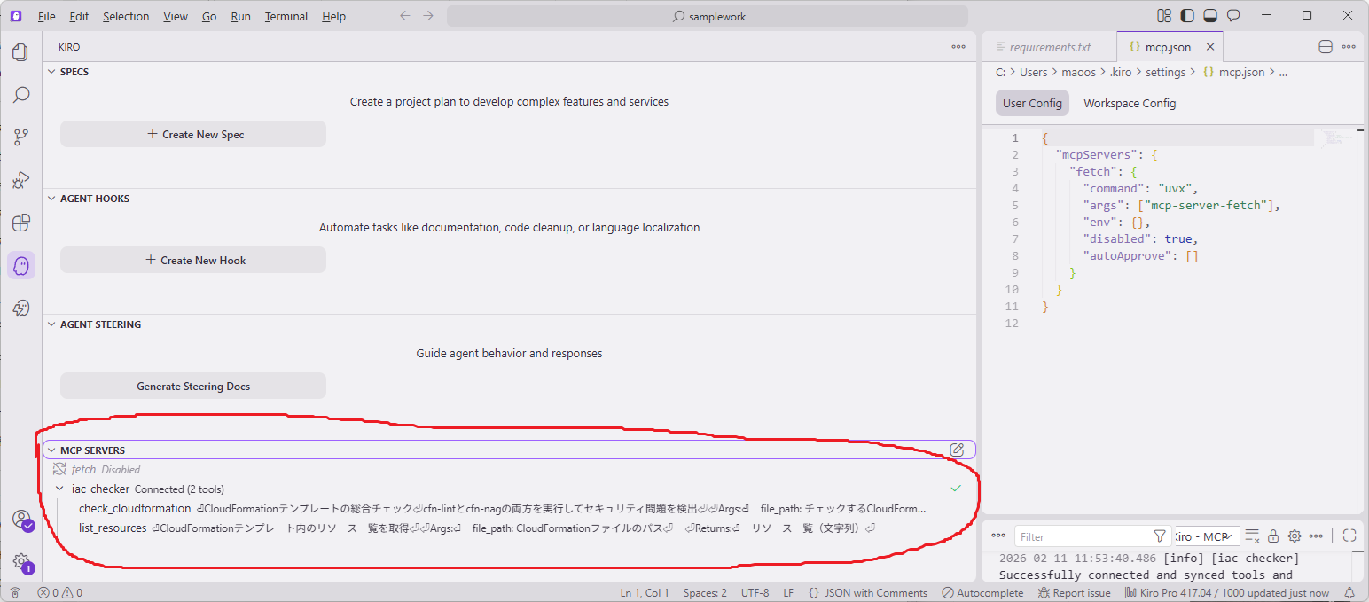Select the Workspace Config button
Screen dimensions: 1369x602
(1129, 103)
